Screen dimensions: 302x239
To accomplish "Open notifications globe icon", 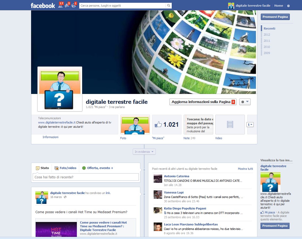I will [74, 5].
